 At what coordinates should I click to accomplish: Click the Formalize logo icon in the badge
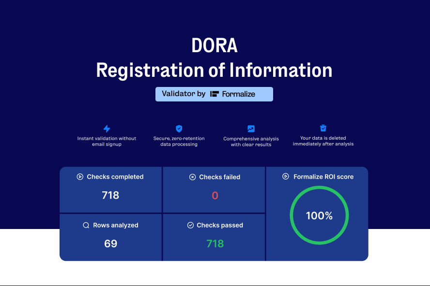click(x=215, y=94)
